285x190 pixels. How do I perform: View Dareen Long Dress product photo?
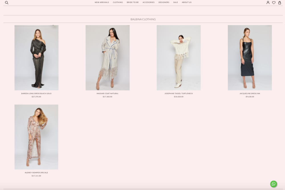(36, 58)
